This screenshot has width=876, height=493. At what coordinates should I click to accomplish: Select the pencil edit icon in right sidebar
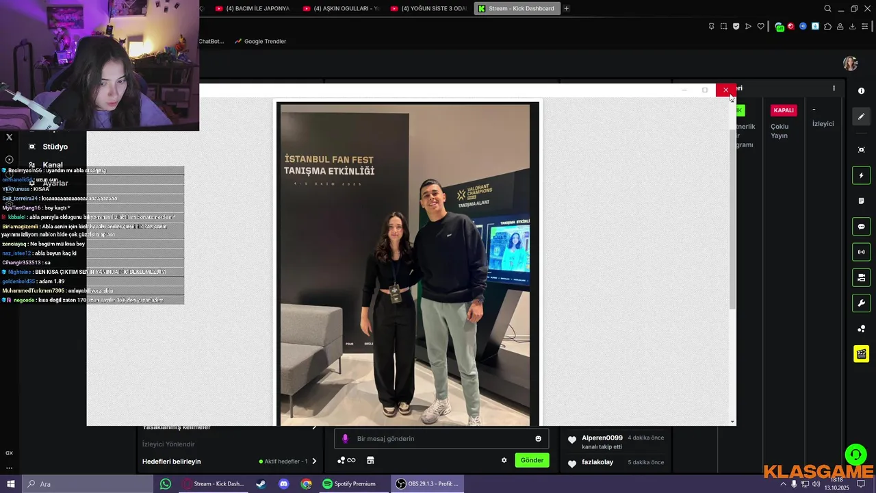(x=861, y=116)
